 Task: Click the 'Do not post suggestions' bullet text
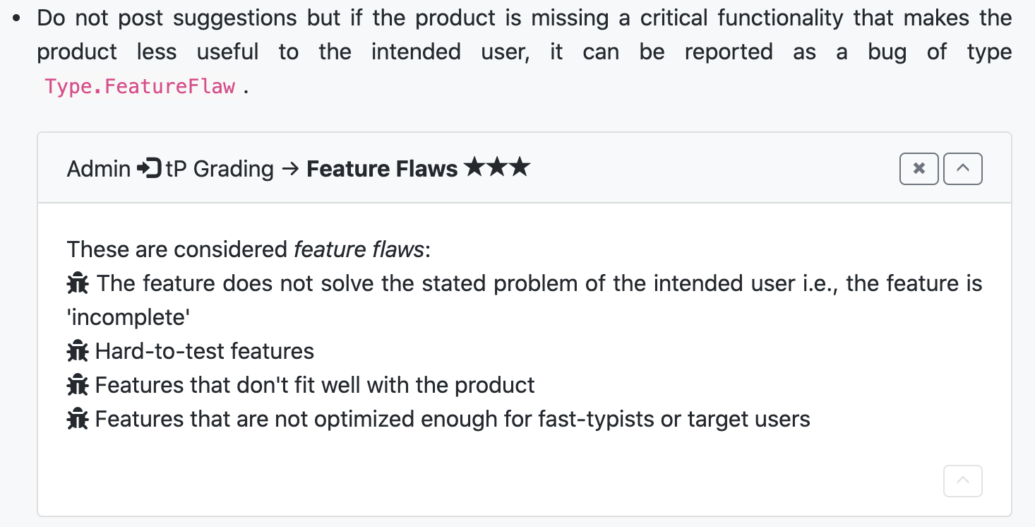click(169, 18)
